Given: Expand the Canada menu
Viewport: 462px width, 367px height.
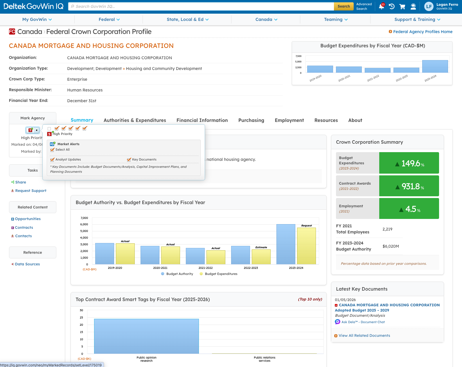Looking at the screenshot, I should pos(266,19).
